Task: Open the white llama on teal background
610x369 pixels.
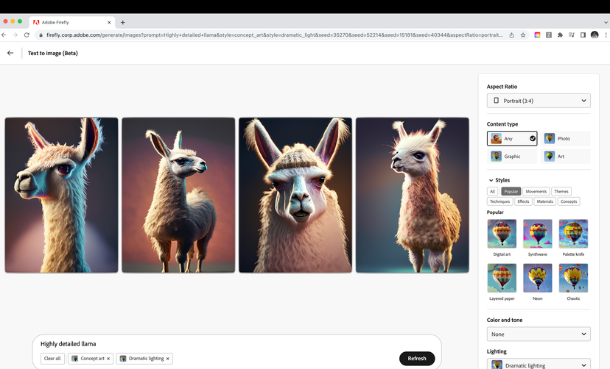Action: (413, 196)
